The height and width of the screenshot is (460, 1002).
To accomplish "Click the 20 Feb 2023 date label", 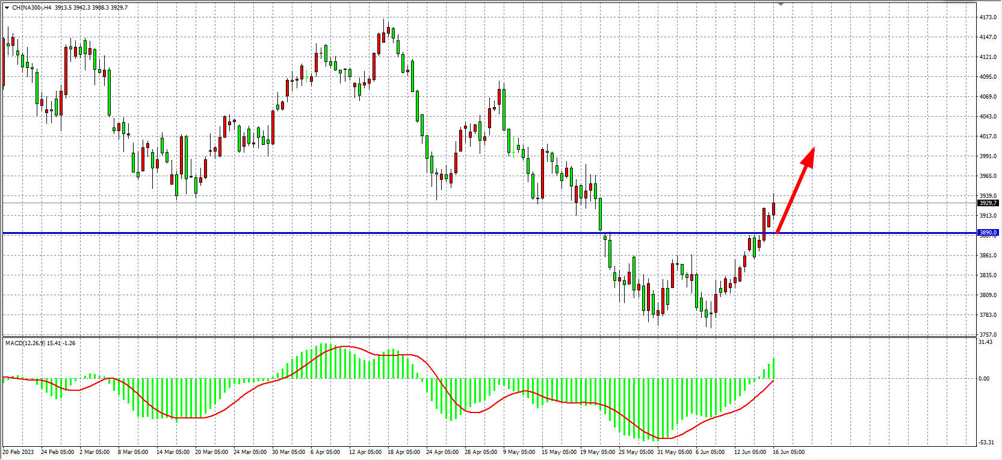I will pyautogui.click(x=19, y=452).
